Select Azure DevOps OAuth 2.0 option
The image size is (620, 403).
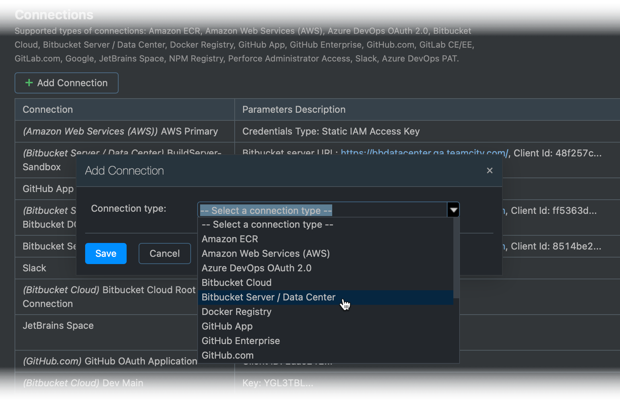(x=257, y=268)
